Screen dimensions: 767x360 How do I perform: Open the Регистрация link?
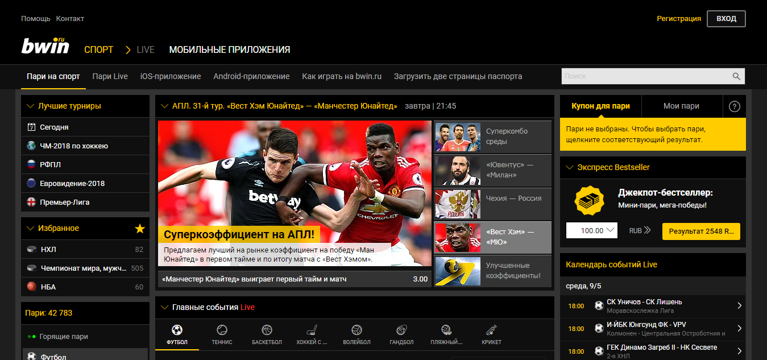[679, 19]
